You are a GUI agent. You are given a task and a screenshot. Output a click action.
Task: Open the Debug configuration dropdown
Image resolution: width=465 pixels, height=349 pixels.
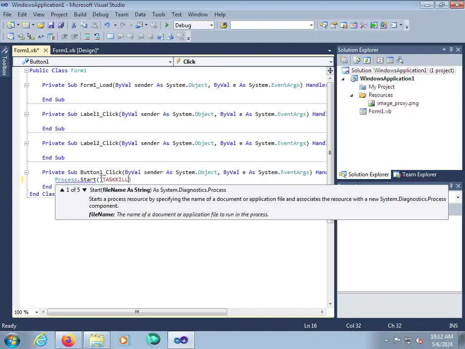[x=212, y=25]
